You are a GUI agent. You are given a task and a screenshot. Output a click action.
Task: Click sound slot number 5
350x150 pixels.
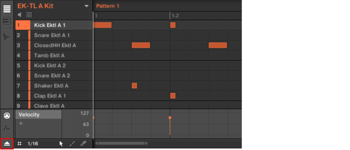(18, 65)
